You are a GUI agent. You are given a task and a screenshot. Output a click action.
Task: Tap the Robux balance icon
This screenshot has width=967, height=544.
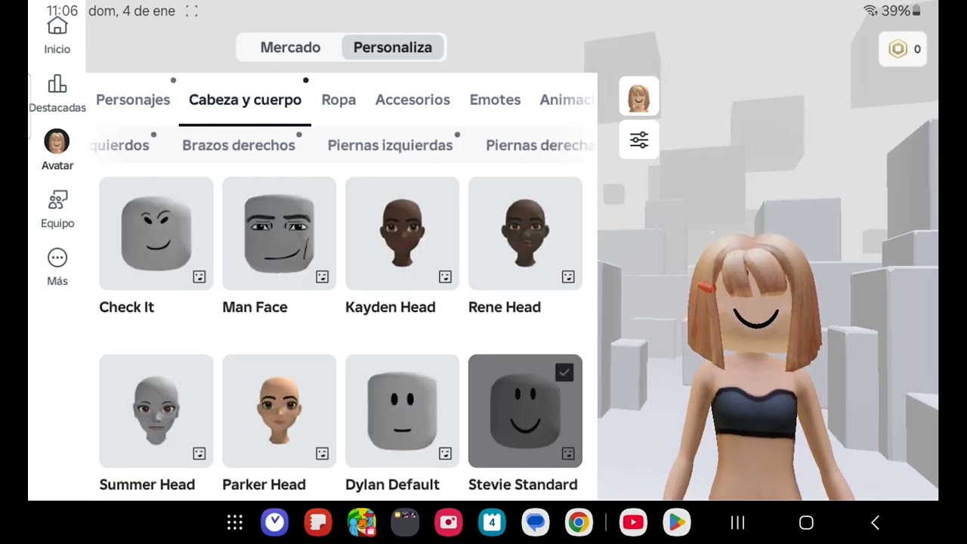[897, 49]
